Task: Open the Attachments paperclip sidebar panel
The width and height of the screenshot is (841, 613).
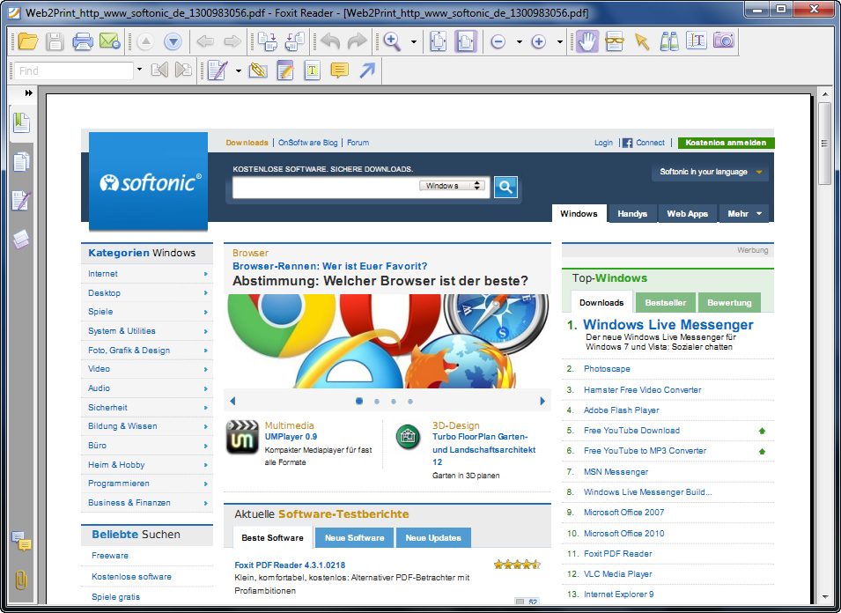Action: pos(21,580)
